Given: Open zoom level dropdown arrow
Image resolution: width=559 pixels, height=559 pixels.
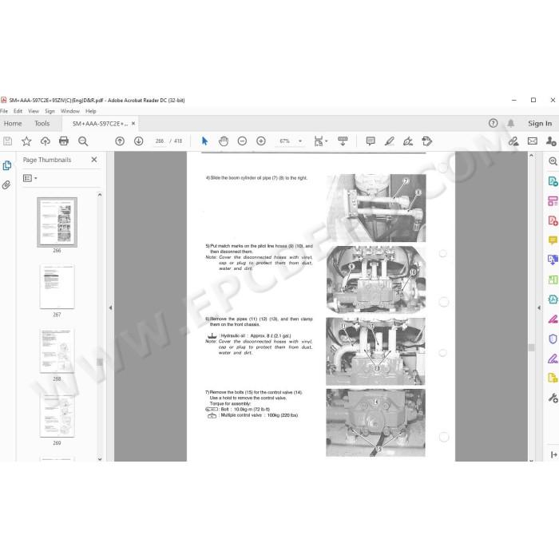Looking at the screenshot, I should (300, 141).
